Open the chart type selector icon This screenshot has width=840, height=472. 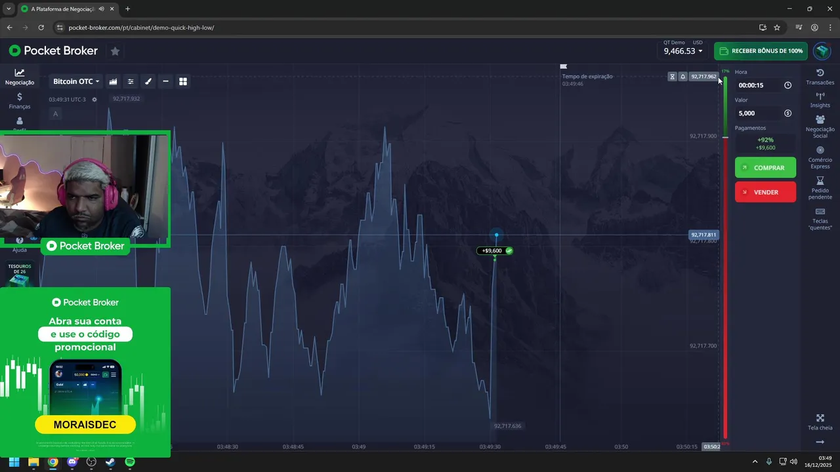click(114, 81)
